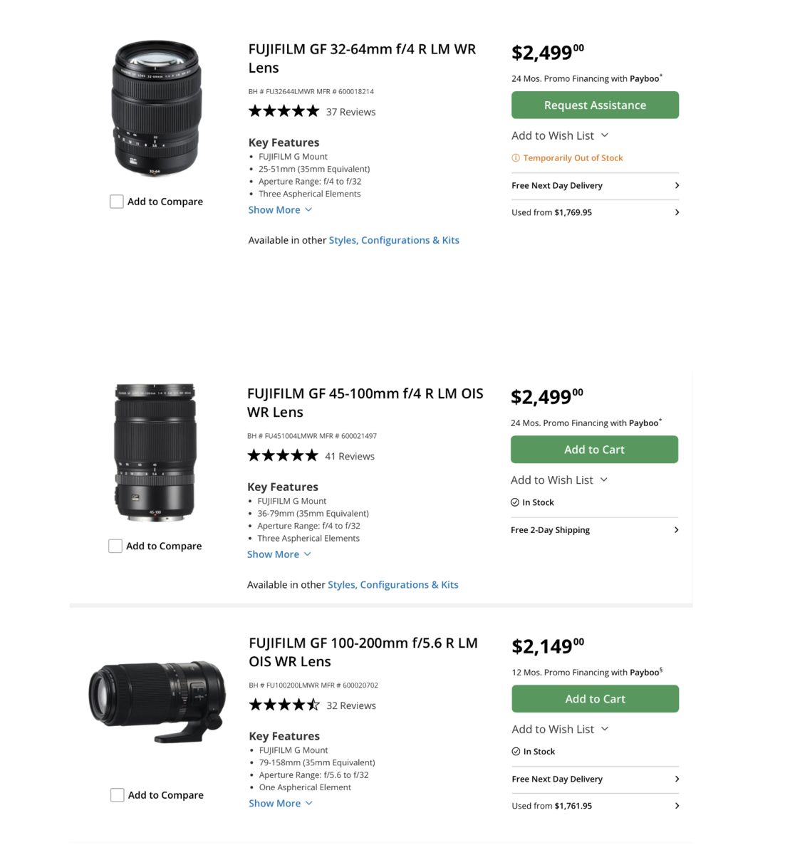Click Free Next Day Delivery arrow for 32-64mm
Screen dimensions: 785x855
(677, 185)
